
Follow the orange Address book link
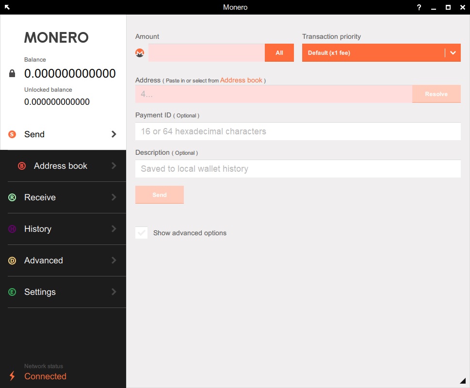pyautogui.click(x=241, y=81)
